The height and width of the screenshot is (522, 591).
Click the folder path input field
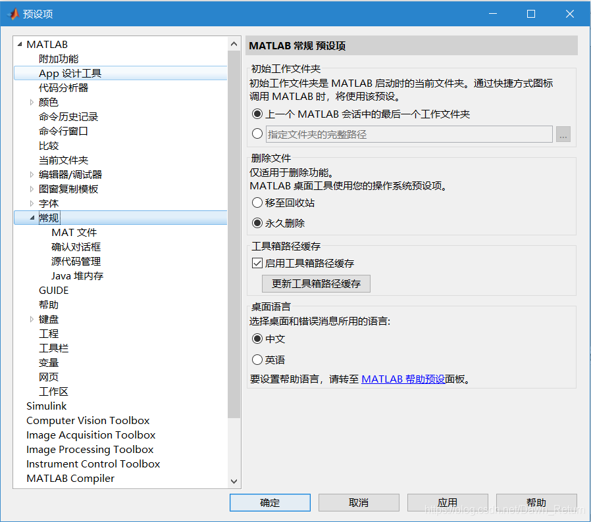point(409,134)
